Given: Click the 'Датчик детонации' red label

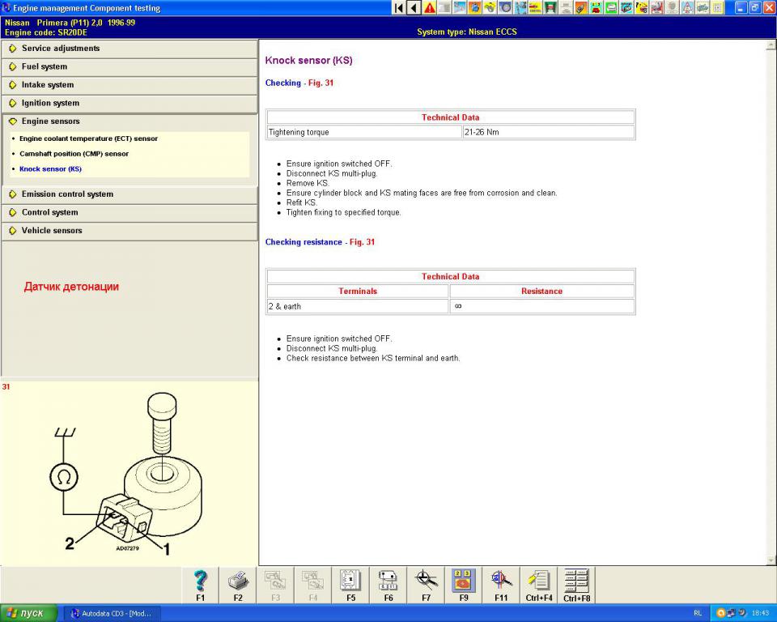Looking at the screenshot, I should pyautogui.click(x=71, y=287).
